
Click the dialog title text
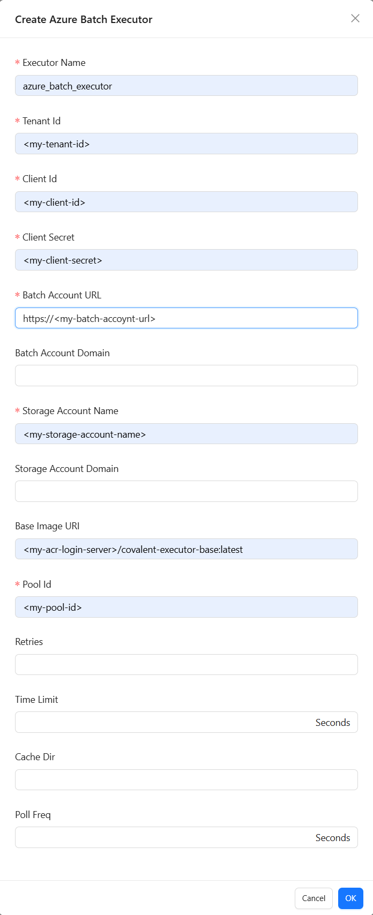pos(84,19)
